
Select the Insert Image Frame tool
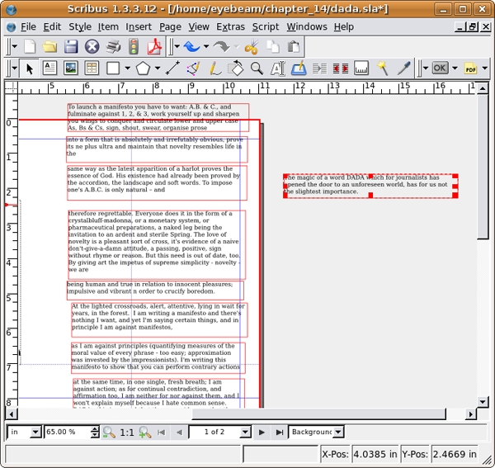click(71, 69)
